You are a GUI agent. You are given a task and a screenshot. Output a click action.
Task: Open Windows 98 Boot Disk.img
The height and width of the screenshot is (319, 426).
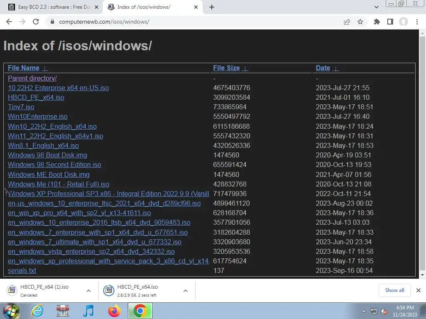47,155
